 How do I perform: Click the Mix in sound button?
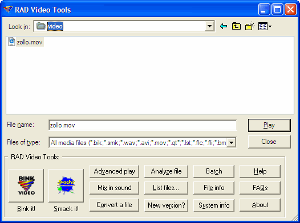pos(114,188)
